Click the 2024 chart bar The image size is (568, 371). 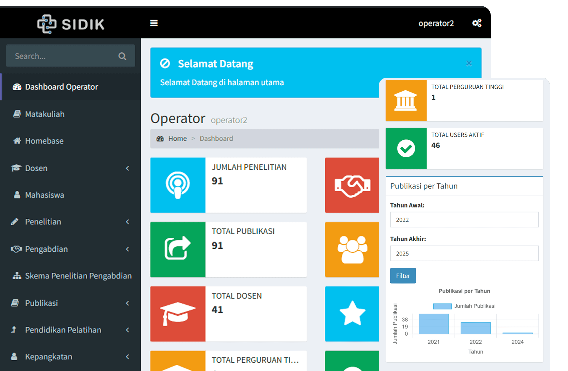[x=517, y=333]
